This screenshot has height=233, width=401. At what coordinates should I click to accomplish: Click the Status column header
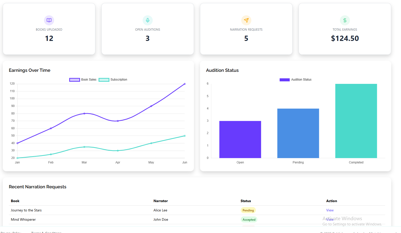(x=246, y=201)
